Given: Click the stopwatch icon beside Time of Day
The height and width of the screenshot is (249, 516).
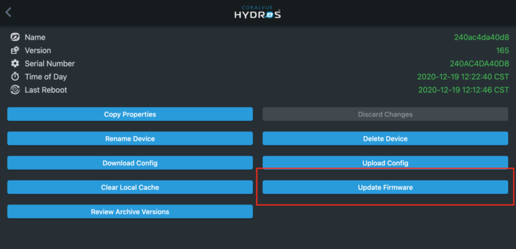Looking at the screenshot, I should (x=15, y=77).
